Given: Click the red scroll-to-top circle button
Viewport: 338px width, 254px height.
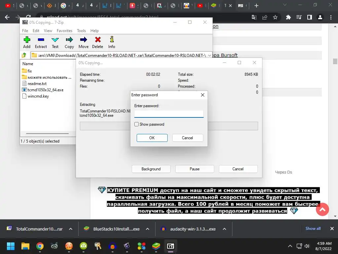Looking at the screenshot, I should (x=322, y=209).
